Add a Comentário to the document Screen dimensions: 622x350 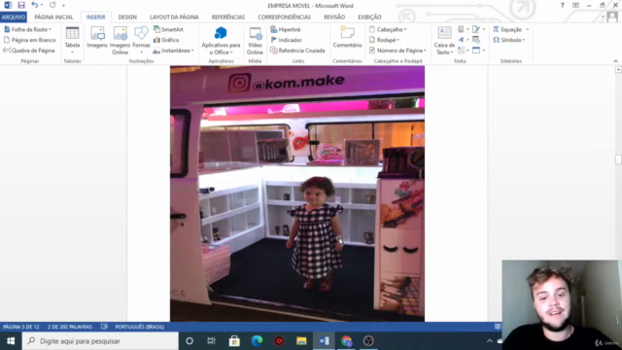tap(347, 38)
